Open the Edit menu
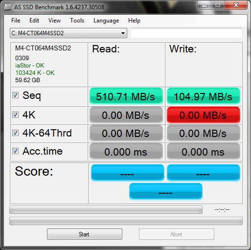 [x=34, y=21]
